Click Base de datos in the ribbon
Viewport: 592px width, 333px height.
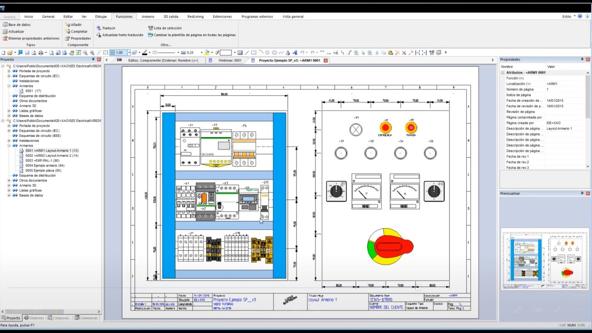coord(17,25)
